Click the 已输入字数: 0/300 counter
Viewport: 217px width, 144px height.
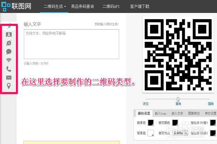(36, 63)
